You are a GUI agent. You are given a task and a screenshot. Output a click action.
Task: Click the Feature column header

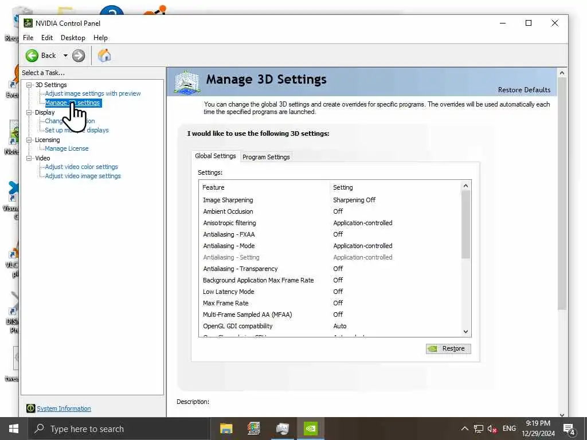(x=213, y=187)
